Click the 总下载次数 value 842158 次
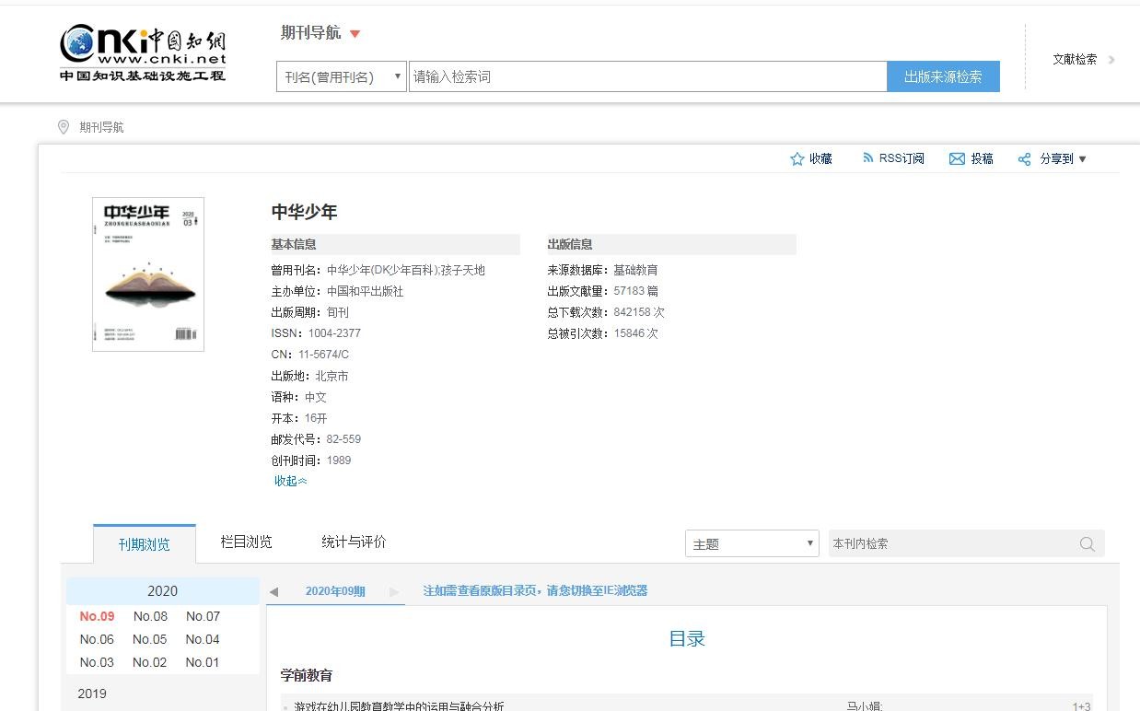Image resolution: width=1140 pixels, height=711 pixels. pyautogui.click(x=639, y=312)
